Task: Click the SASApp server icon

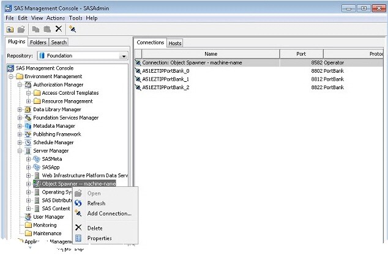Action: [x=37, y=167]
